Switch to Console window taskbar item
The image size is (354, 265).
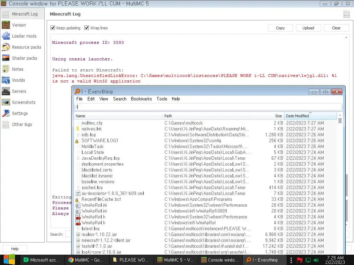(x=220, y=260)
